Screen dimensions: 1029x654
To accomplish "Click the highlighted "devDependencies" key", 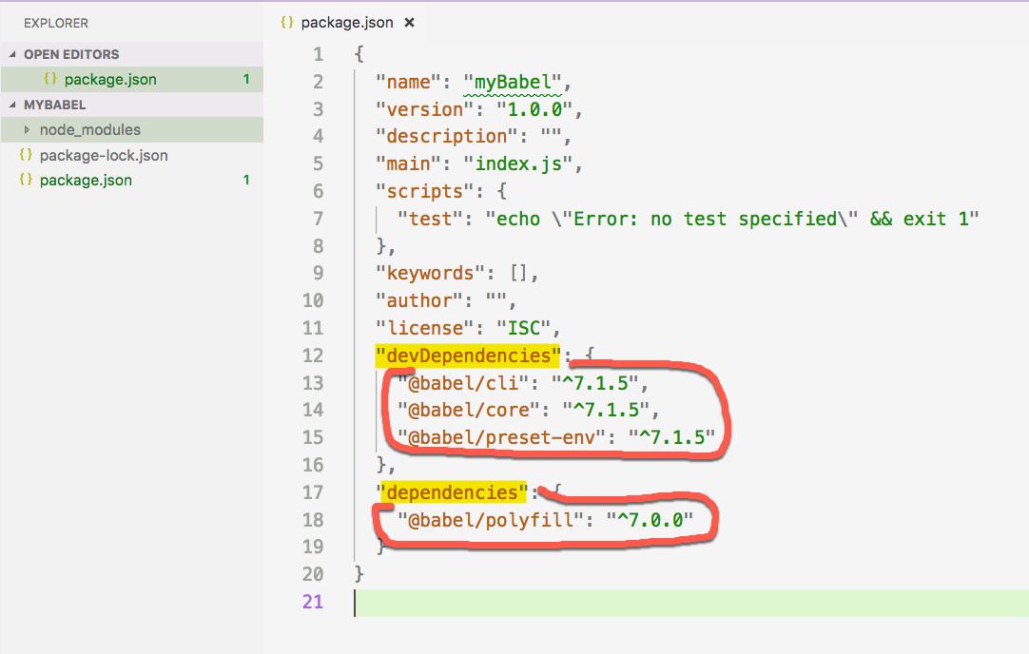I will point(468,356).
